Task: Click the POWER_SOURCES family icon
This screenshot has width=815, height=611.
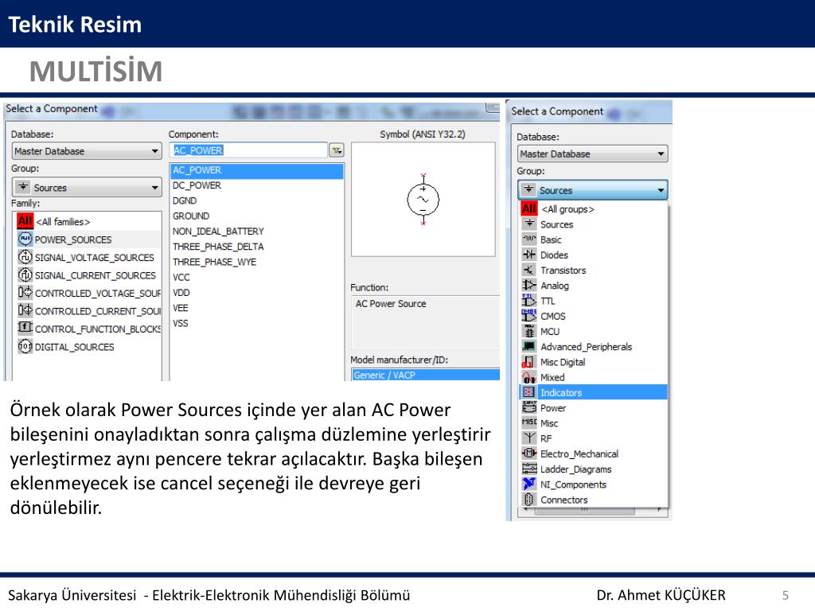Action: 25,239
